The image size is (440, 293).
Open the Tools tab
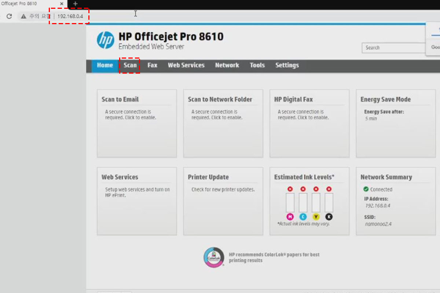tap(257, 65)
